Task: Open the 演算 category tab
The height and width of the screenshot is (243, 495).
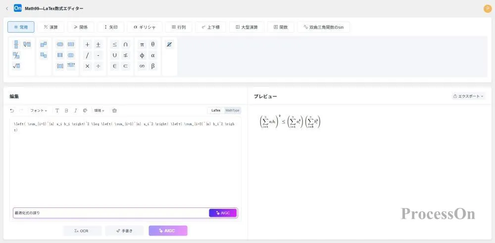Action: (50, 27)
